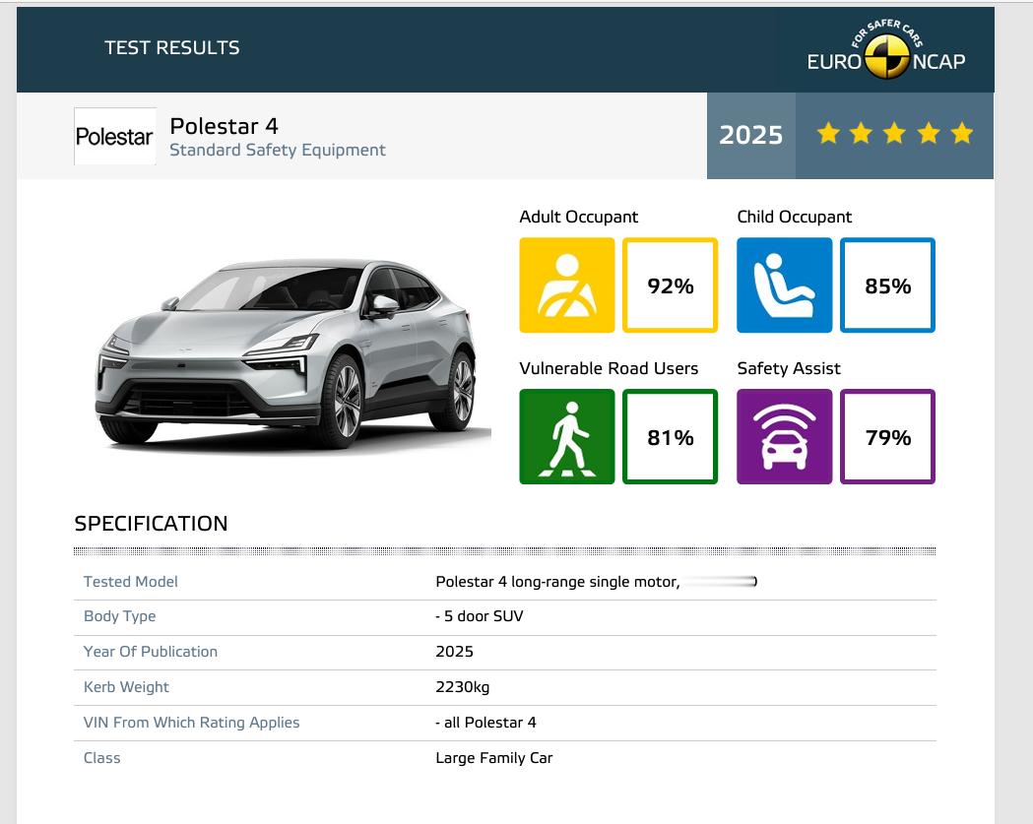Select the blue Child Occupant seat icon
1033x824 pixels.
tap(784, 285)
